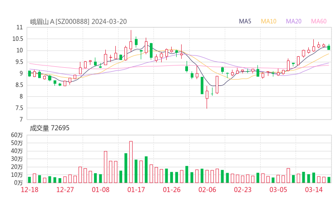Screen dimensions: 336x200
Task: Click the 01-26 date axis label
Action: (x=172, y=190)
